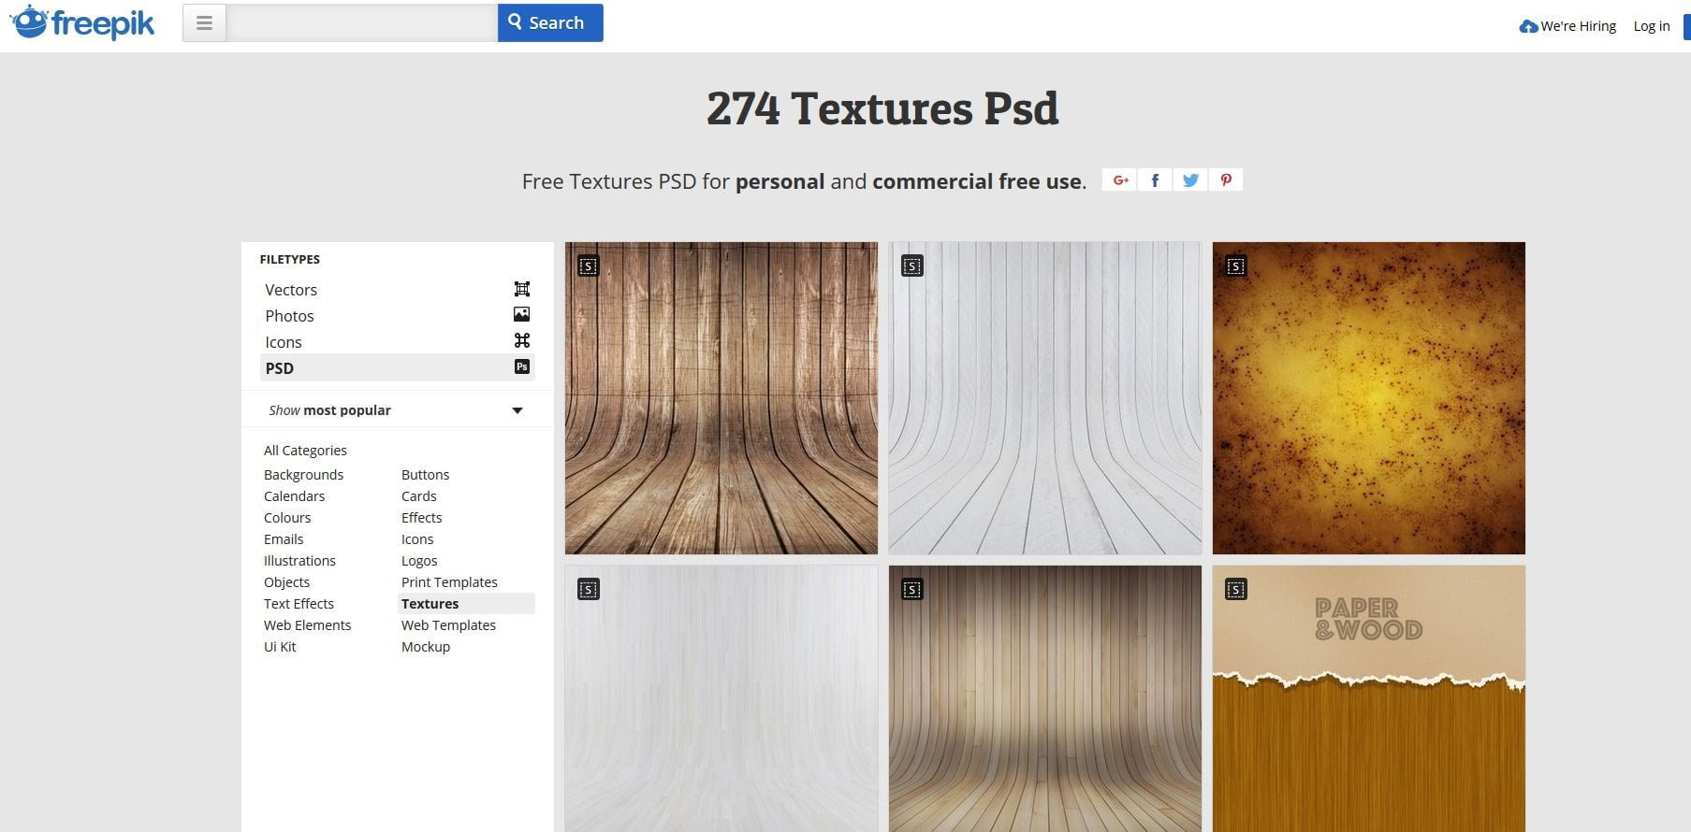Open the hamburger menu beside search
This screenshot has height=832, width=1691.
pyautogui.click(x=204, y=23)
